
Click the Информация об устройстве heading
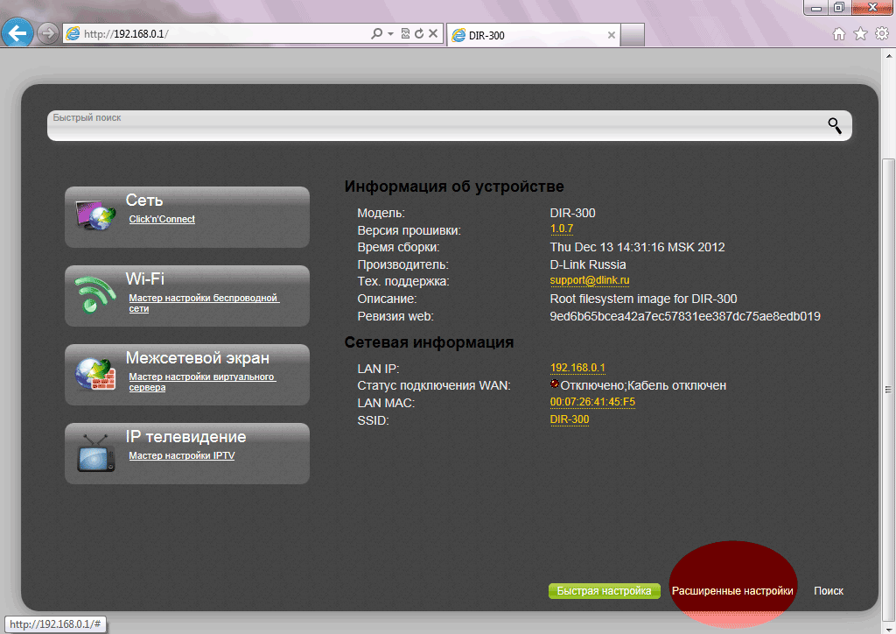click(454, 187)
